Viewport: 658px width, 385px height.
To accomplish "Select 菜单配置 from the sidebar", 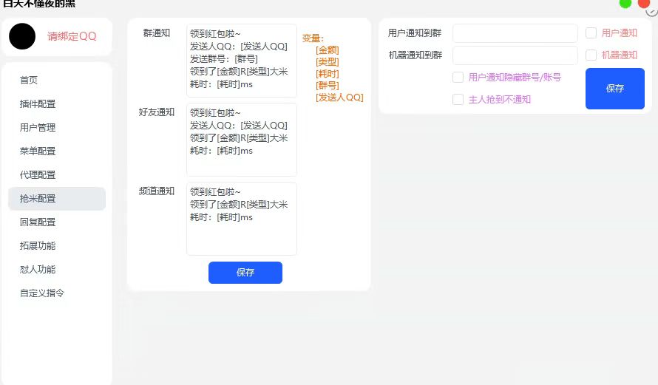I will point(38,151).
